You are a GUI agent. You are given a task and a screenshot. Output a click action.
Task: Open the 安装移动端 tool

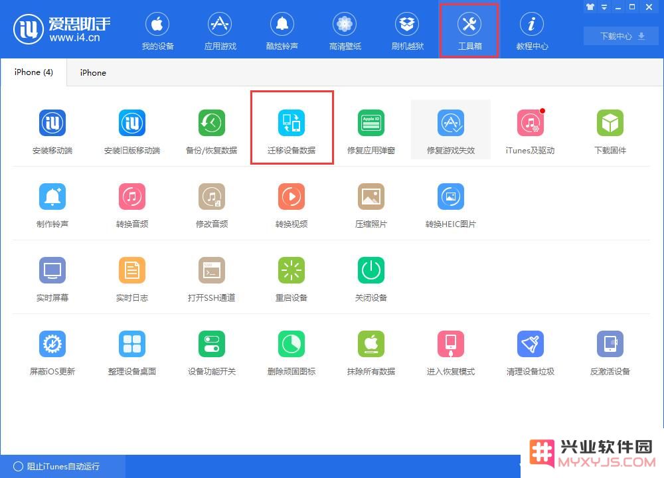click(52, 132)
